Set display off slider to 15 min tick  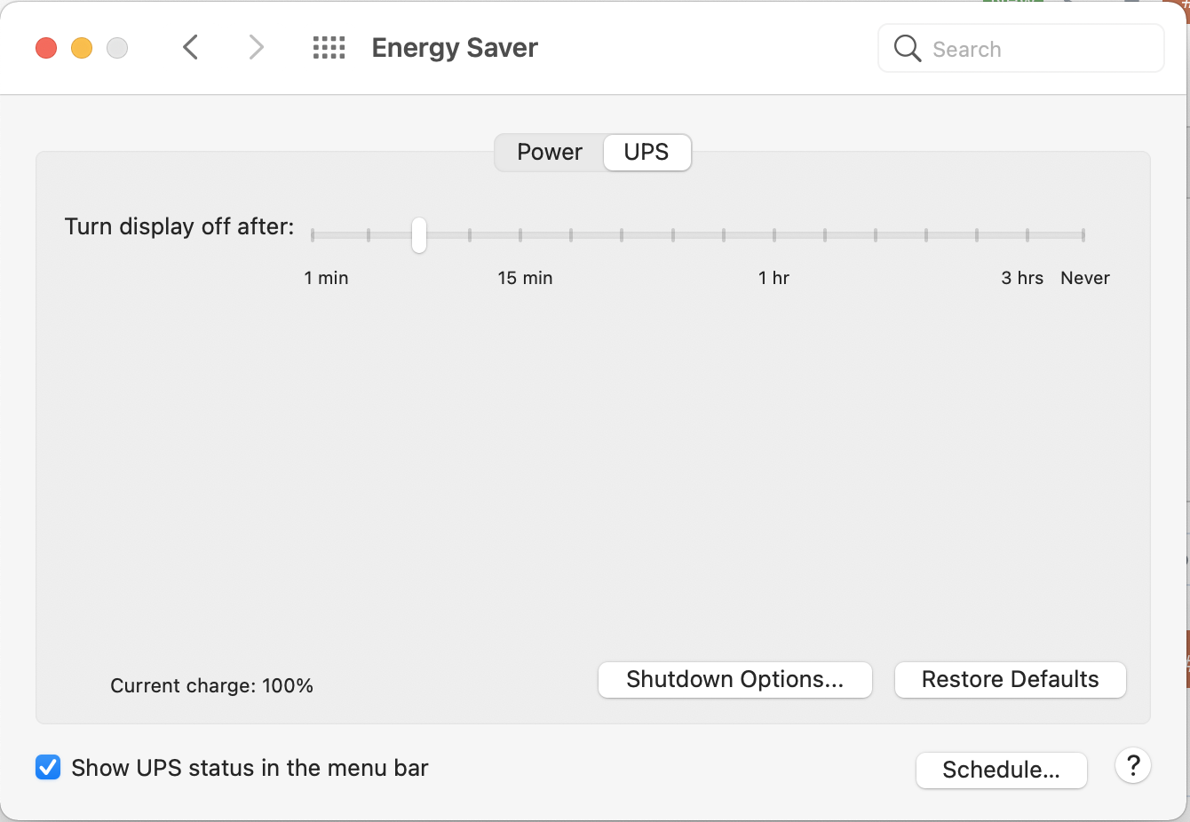[520, 235]
